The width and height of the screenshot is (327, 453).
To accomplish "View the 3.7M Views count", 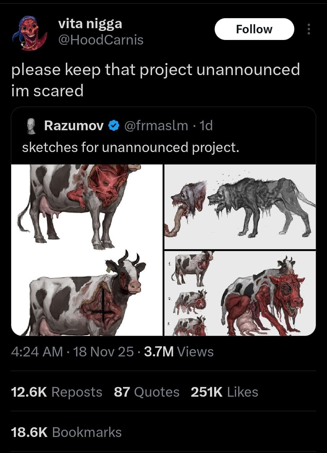I will [x=179, y=352].
